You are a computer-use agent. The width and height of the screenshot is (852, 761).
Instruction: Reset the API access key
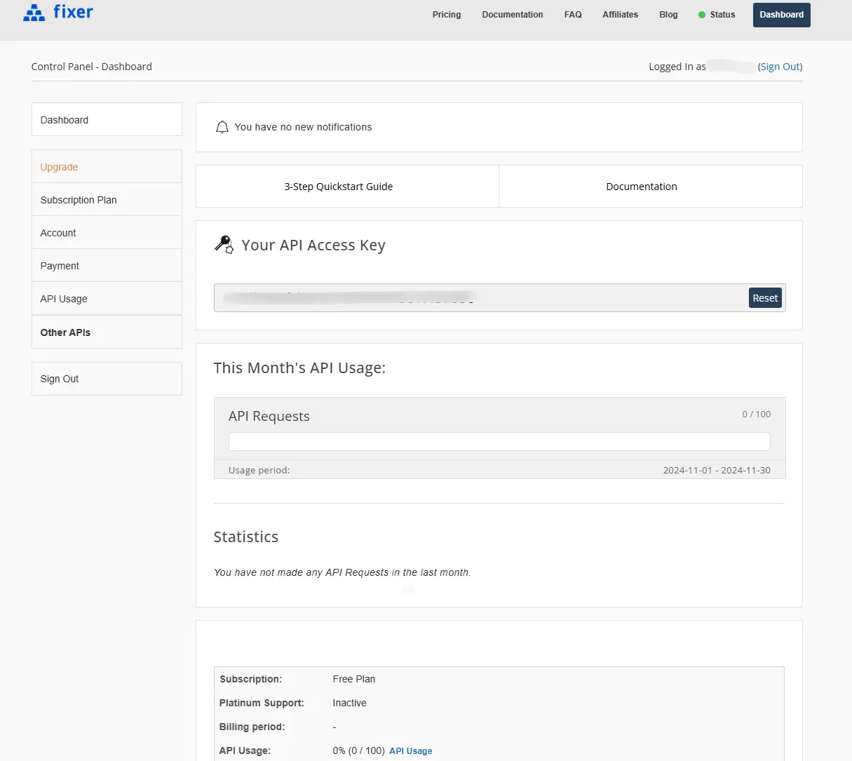point(765,298)
